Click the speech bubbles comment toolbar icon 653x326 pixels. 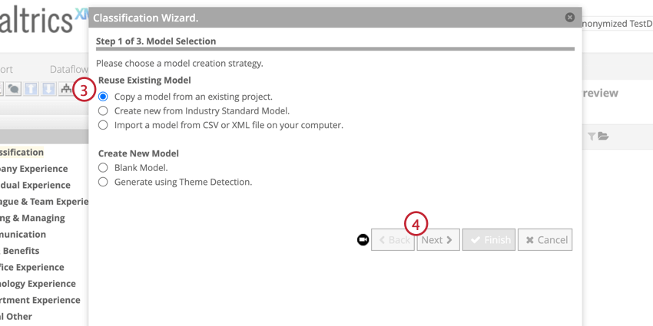click(x=14, y=89)
